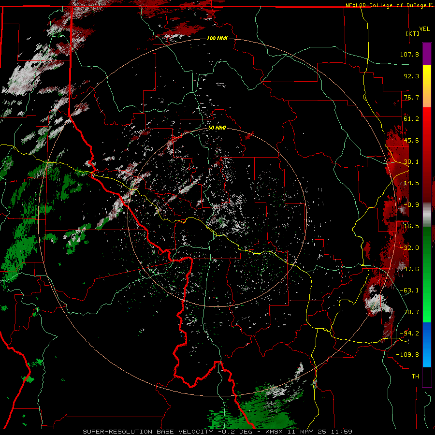This screenshot has width=435, height=435.
Task: Click the -32.0 scale value
Action: [x=409, y=248]
